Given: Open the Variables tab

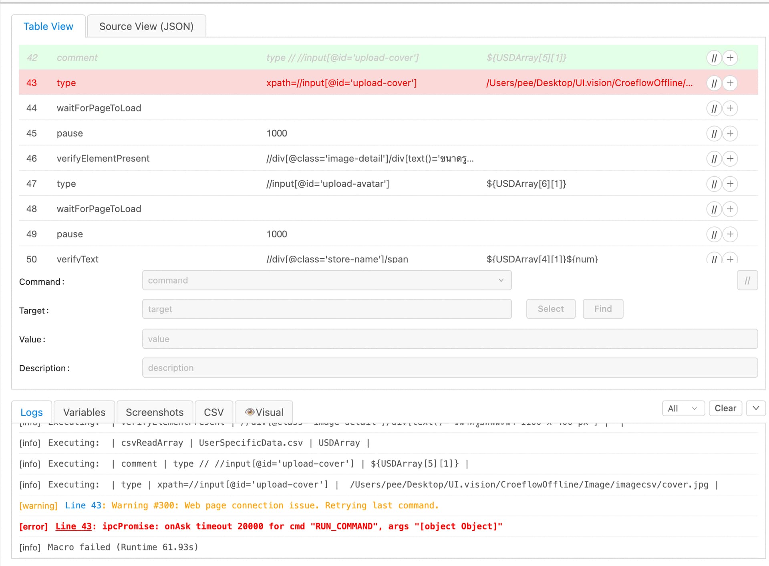Looking at the screenshot, I should [84, 412].
